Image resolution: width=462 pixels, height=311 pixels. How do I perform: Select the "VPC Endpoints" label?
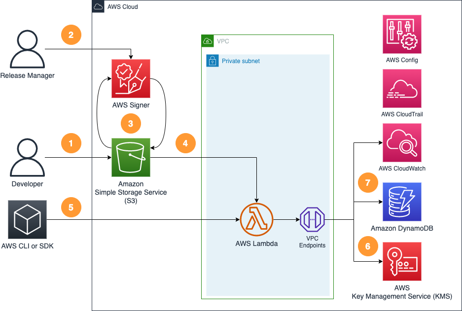(312, 242)
